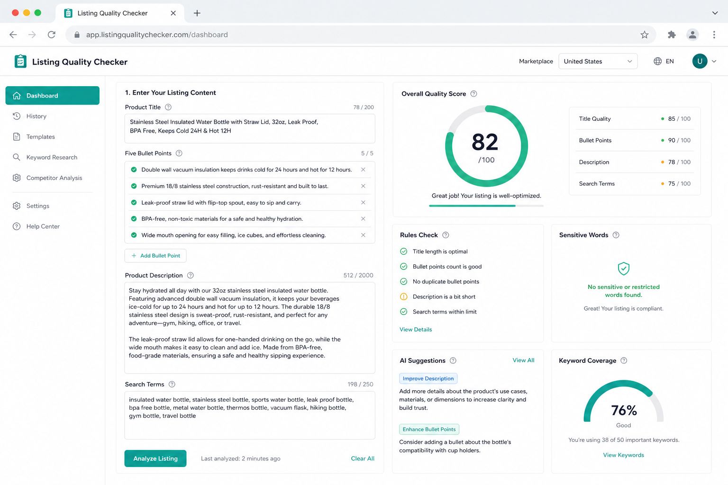728x485 pixels.
Task: Click the help icon beside Product Title
Action: coord(168,107)
